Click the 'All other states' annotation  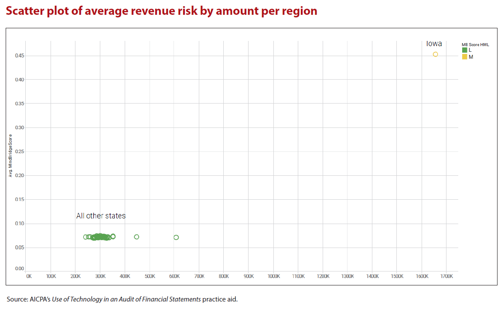pos(101,216)
